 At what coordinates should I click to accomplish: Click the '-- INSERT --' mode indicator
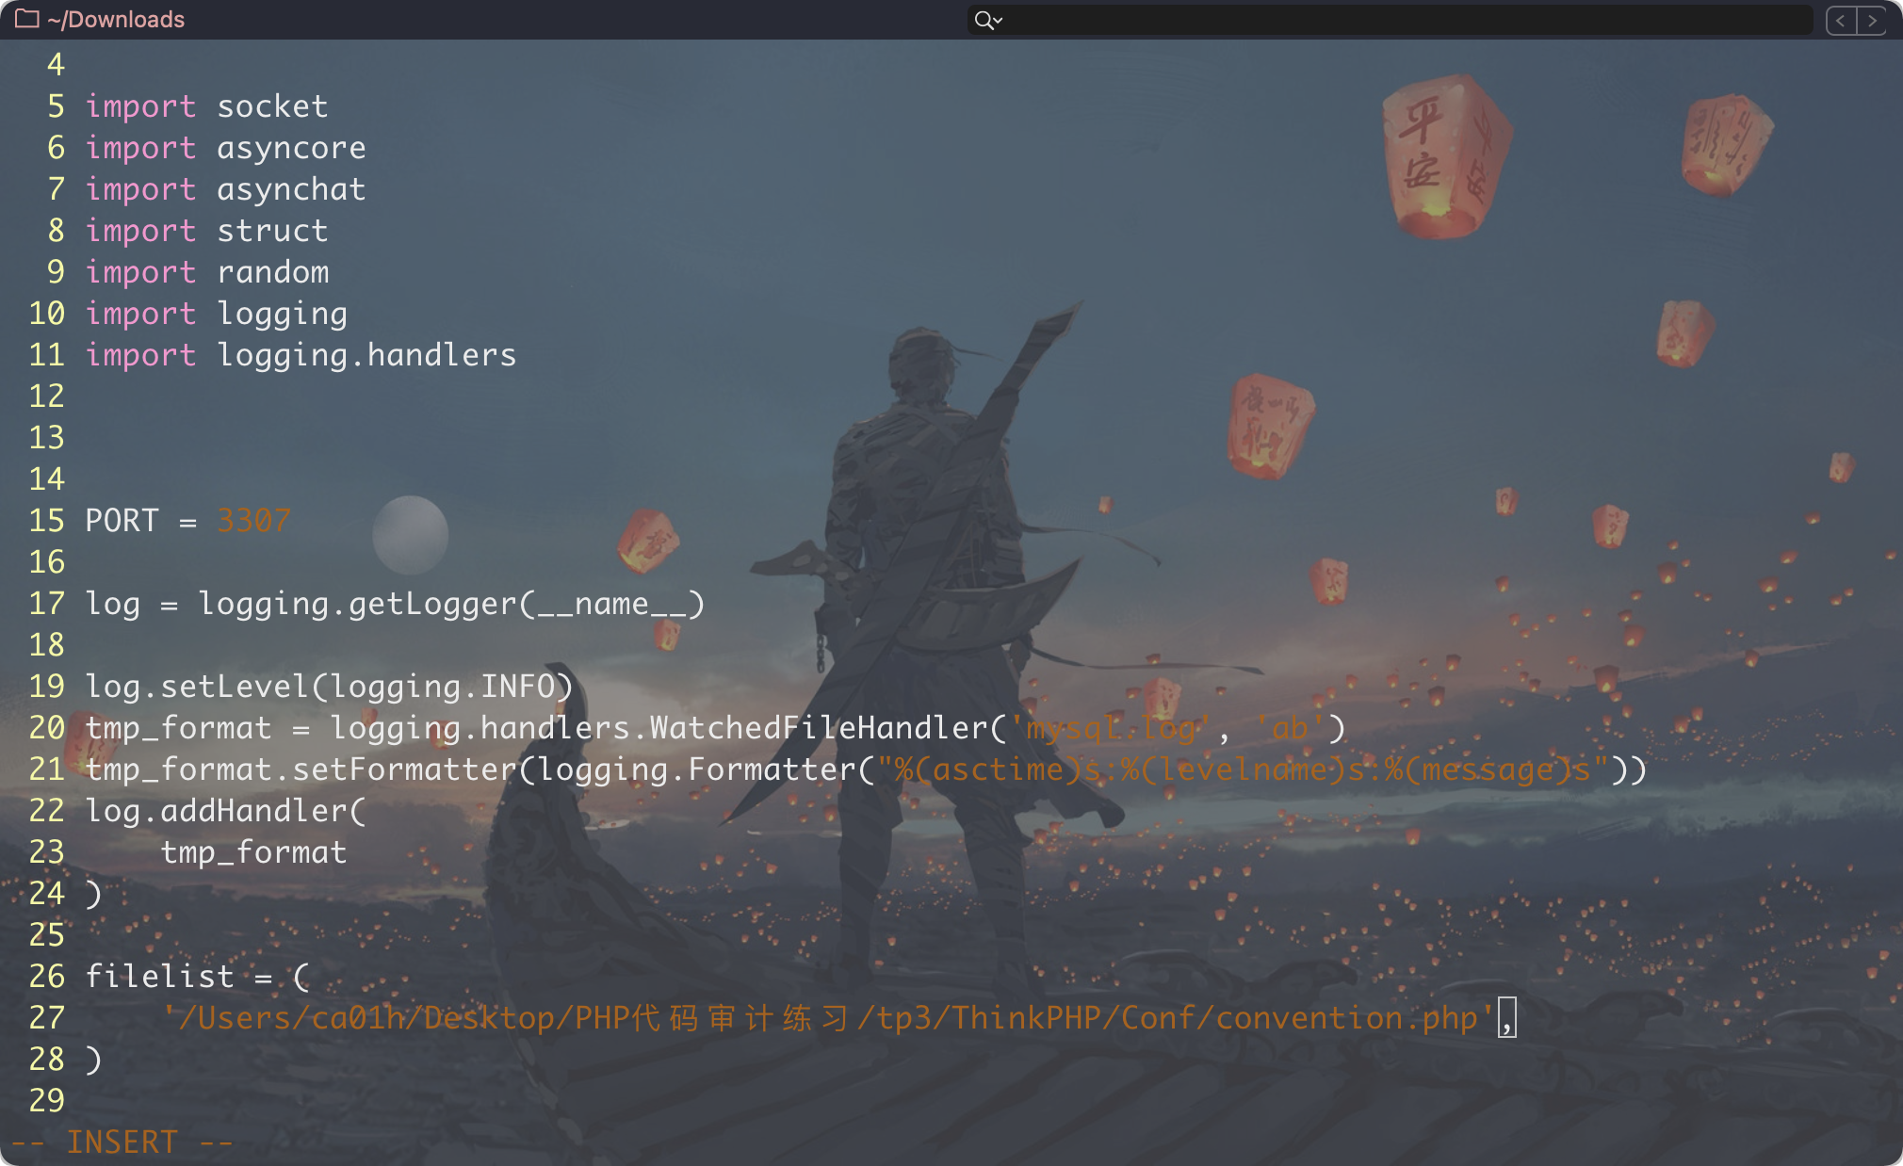(x=122, y=1142)
